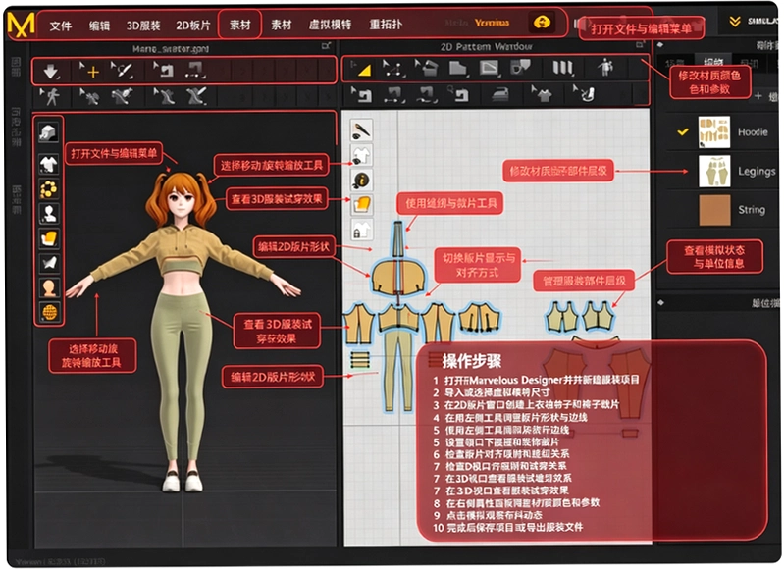Click the brown String color swatch
This screenshot has height=569, width=784.
[714, 210]
